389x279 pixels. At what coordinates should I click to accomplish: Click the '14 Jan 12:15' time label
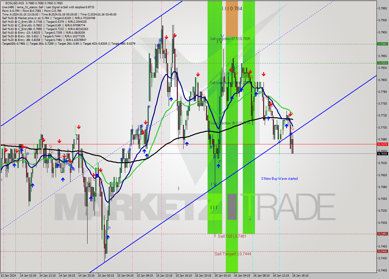click(x=47, y=276)
